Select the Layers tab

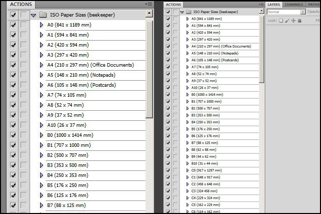pos(273,5)
